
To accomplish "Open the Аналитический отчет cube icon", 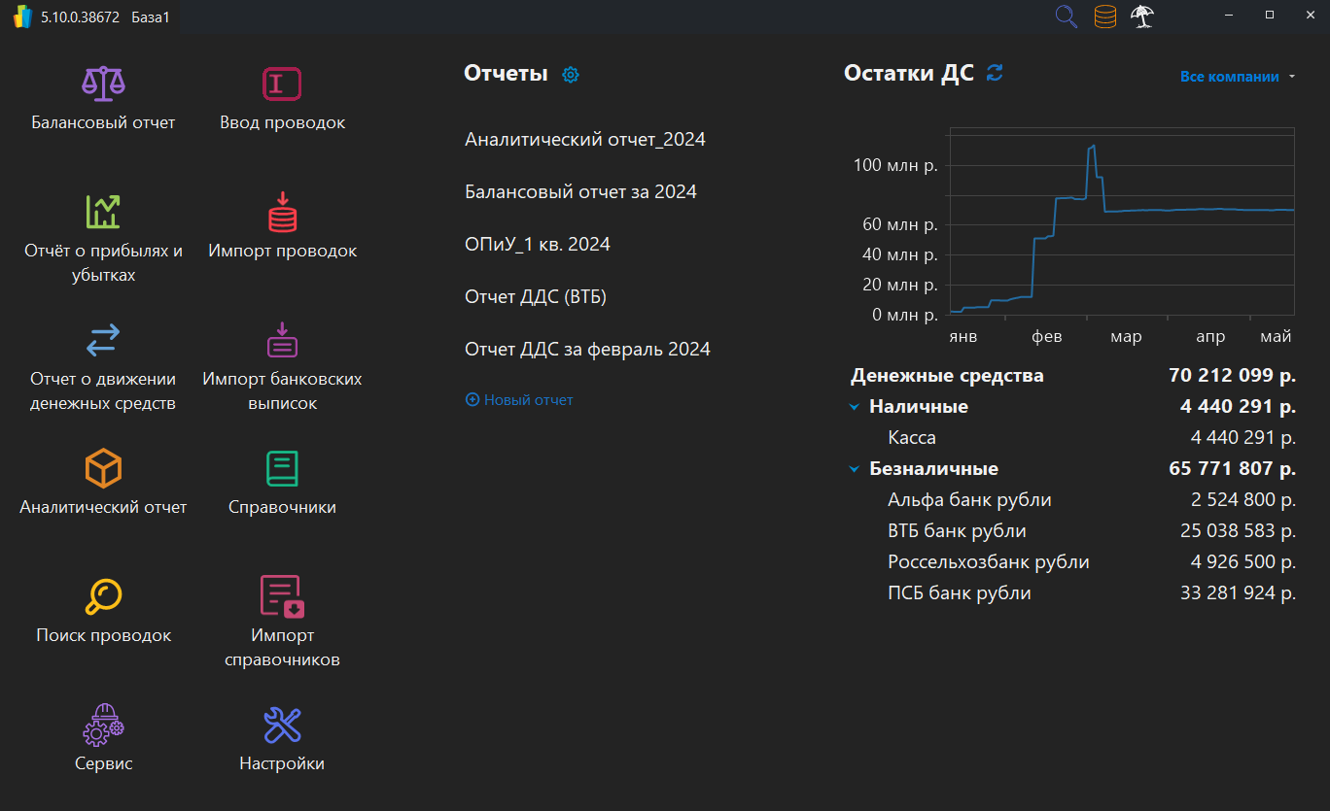I will (x=102, y=468).
